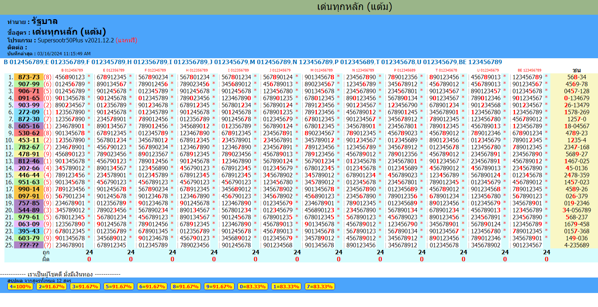Click the 2=91.67% summary badge

point(51,286)
